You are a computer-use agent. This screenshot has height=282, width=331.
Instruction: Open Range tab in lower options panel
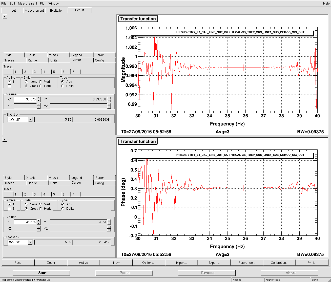[x=37, y=183]
